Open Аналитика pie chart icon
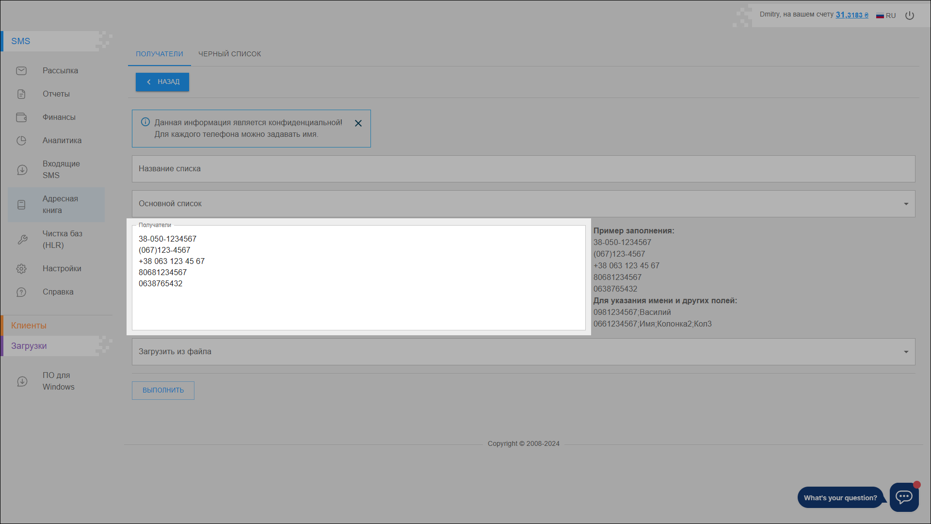This screenshot has height=524, width=931. coord(21,141)
